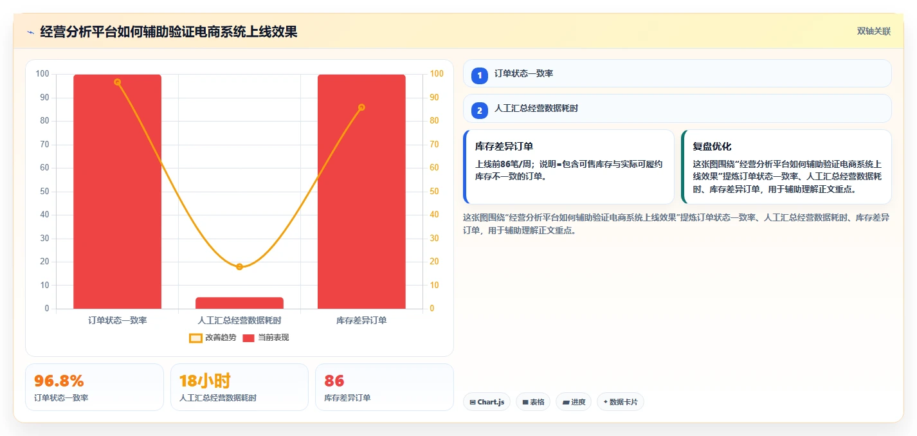Click the left axis value 50
Viewport: 917px width, 436px height.
(45, 192)
